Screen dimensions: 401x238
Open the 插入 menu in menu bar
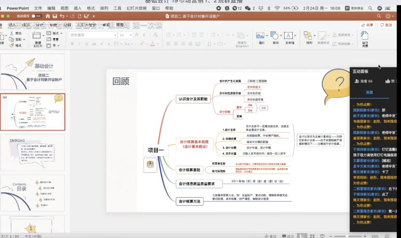(78, 8)
